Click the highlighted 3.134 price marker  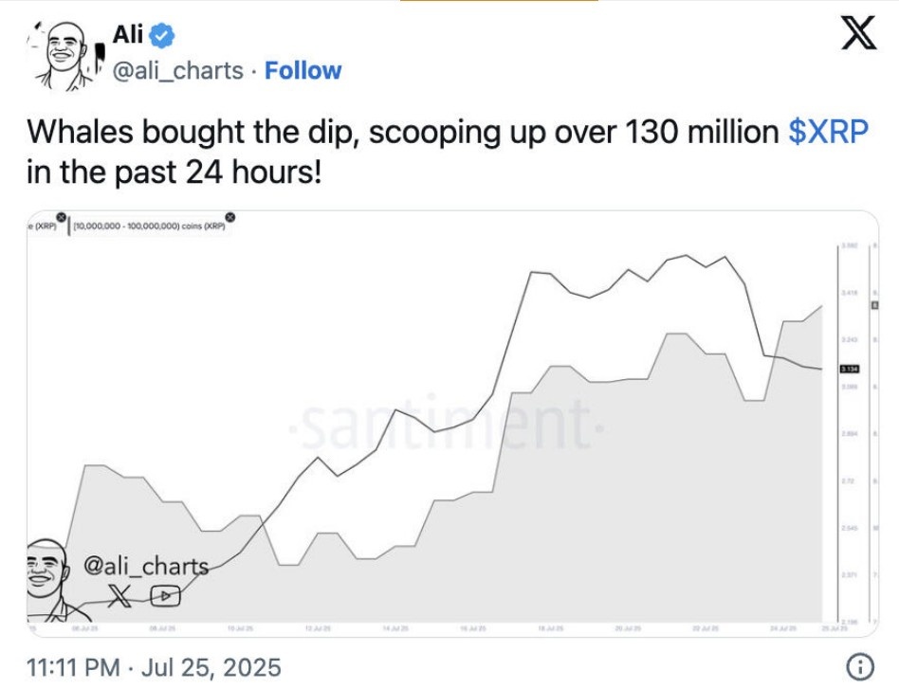(849, 369)
